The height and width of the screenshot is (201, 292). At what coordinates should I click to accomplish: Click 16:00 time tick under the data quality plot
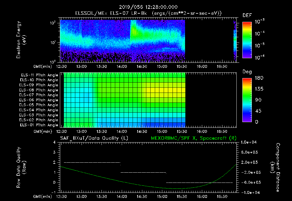pos(202,196)
